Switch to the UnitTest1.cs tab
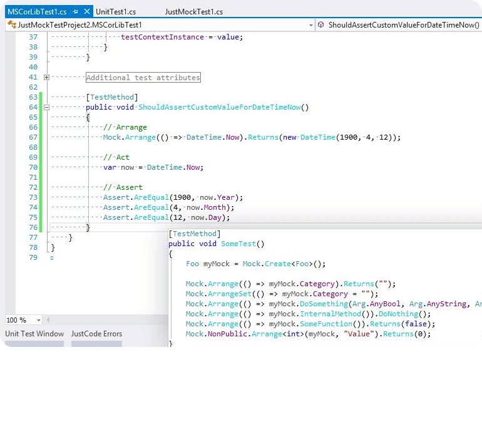The image size is (482, 424). click(x=116, y=12)
